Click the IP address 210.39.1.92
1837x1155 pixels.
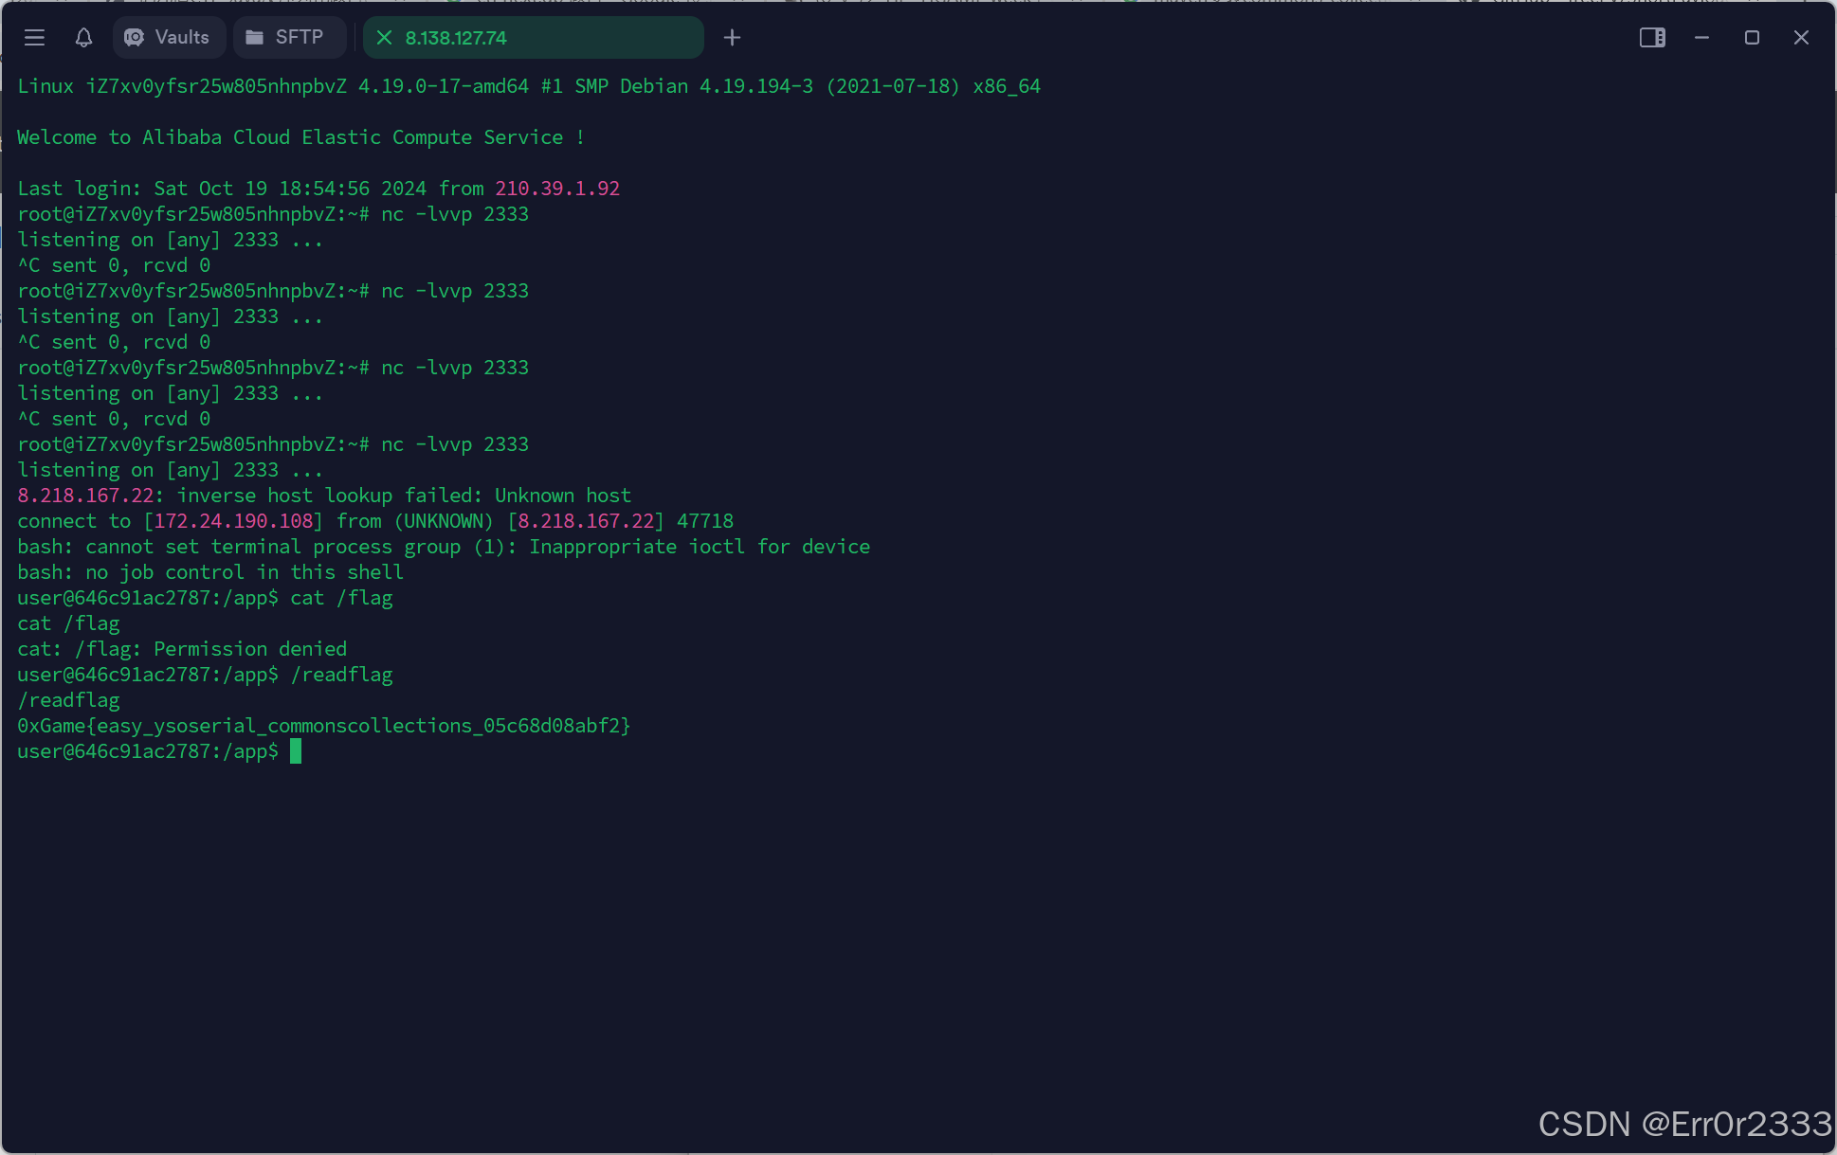coord(557,188)
